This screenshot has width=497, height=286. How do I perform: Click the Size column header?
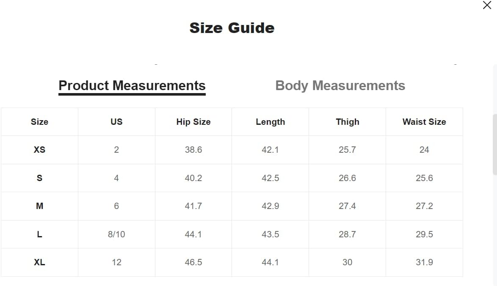coord(40,122)
